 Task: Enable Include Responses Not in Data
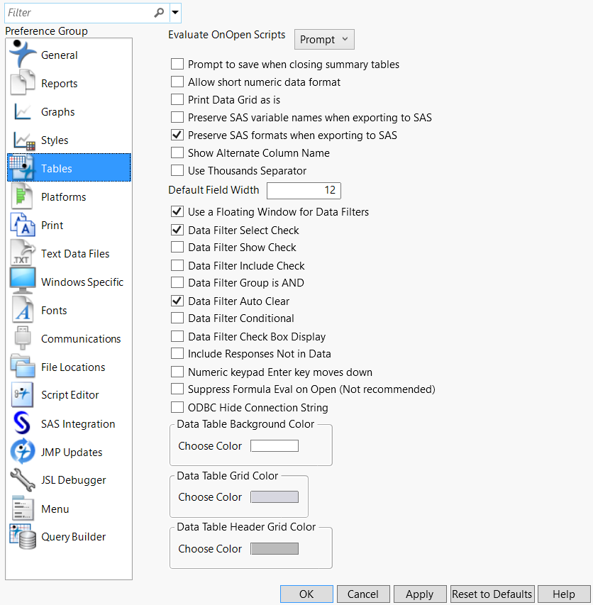[x=177, y=354]
